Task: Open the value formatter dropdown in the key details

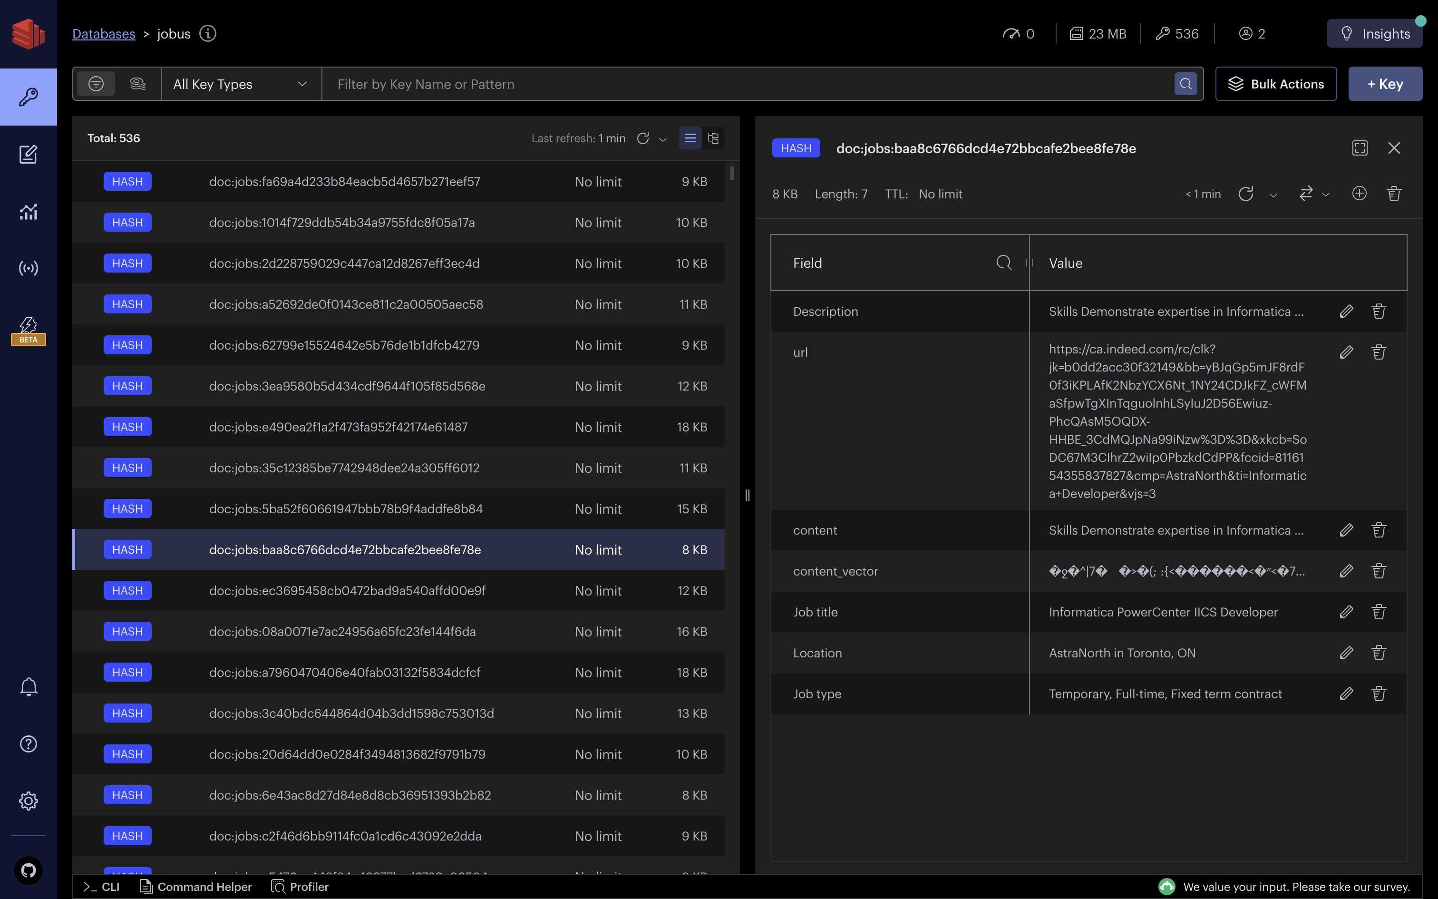Action: pos(1314,194)
